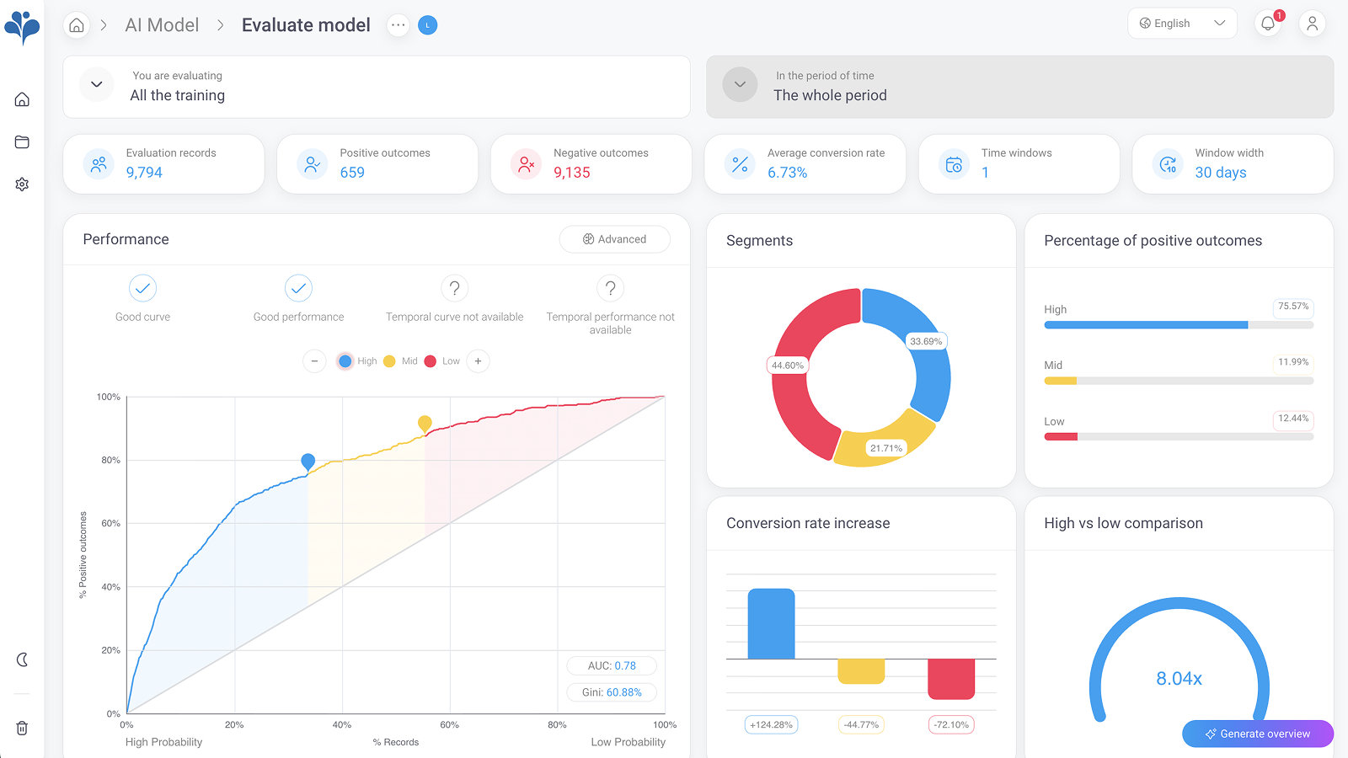Click Generate overview button
Screen dimensions: 1348x758
1257,734
